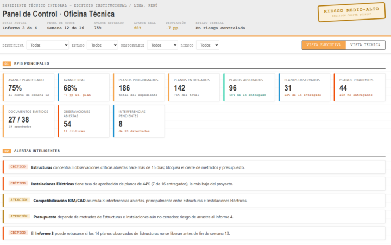Open the Riesgo filter dropdown
The width and height of the screenshot is (391, 245).
207,45
